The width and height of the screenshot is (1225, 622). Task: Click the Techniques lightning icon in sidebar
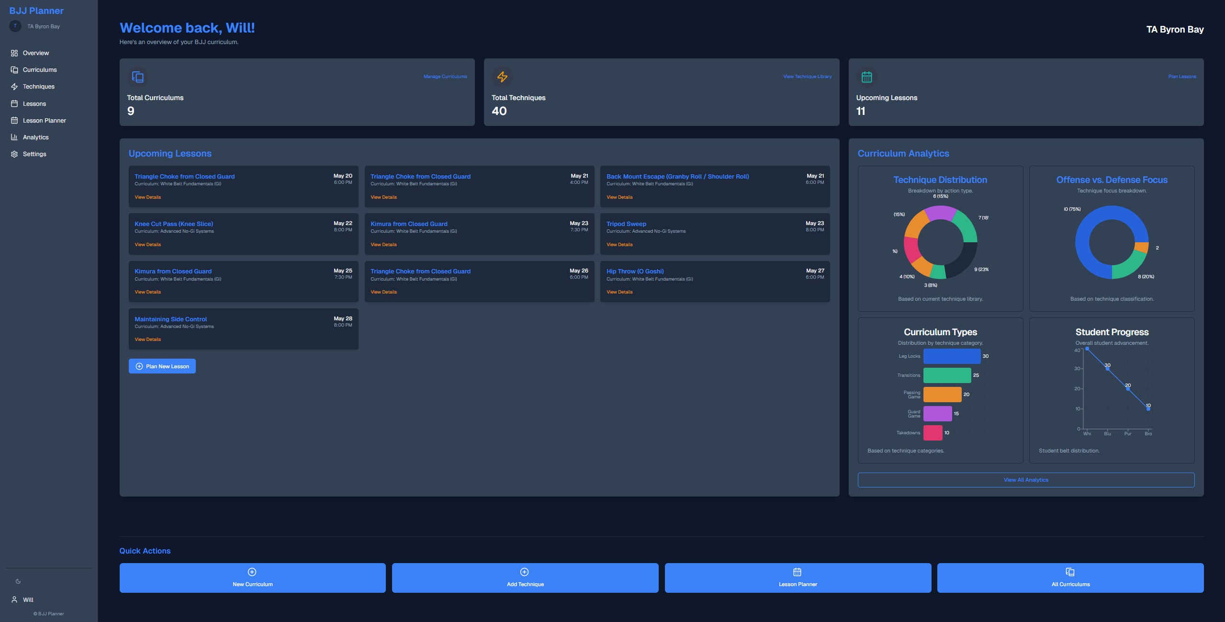pos(14,87)
